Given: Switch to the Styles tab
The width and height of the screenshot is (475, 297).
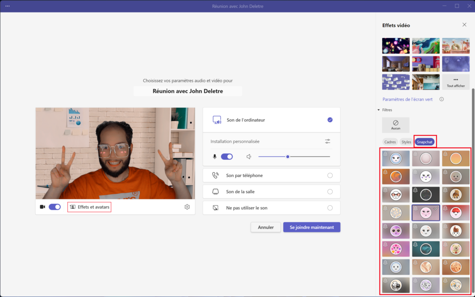Looking at the screenshot, I should [406, 142].
